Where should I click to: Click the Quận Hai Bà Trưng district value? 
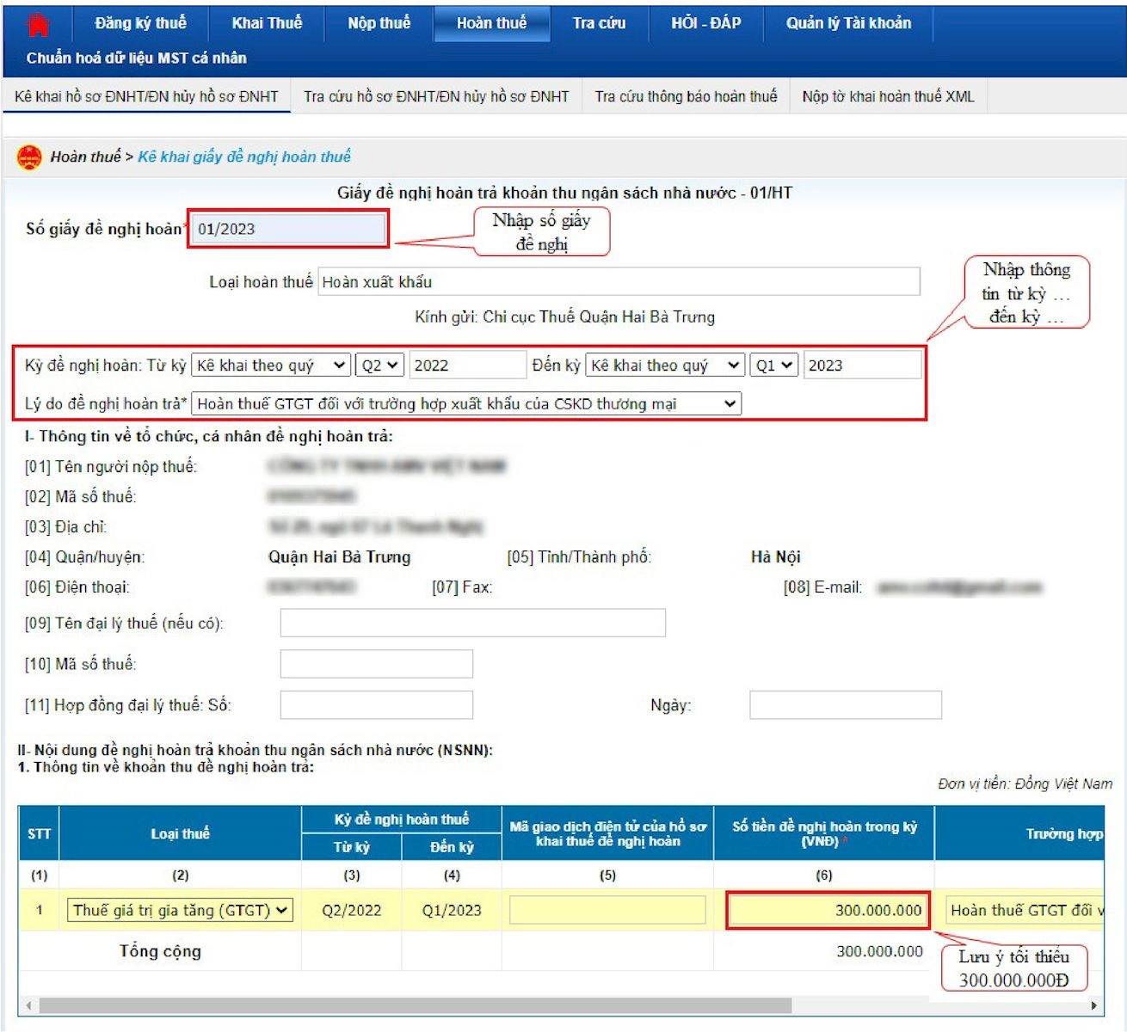click(x=340, y=557)
